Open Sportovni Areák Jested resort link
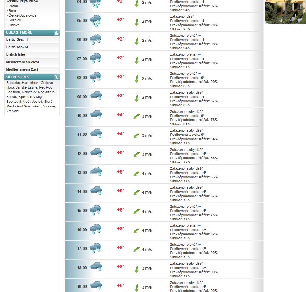The image size is (306, 292). [x=24, y=102]
